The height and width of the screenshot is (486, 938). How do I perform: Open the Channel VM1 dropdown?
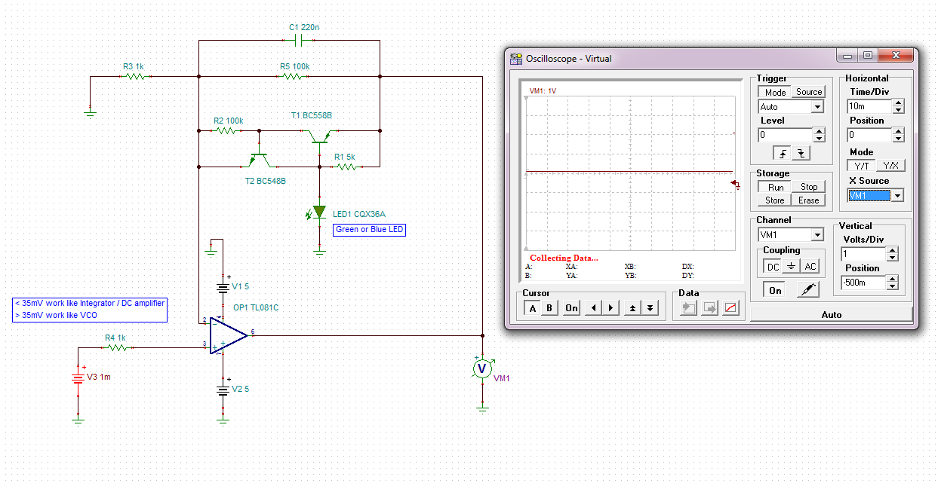tap(817, 235)
